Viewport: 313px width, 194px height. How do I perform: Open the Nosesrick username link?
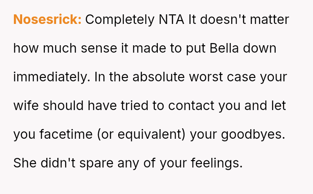[47, 20]
